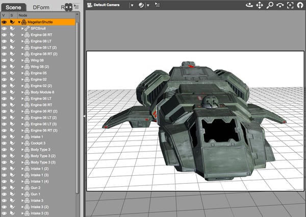The height and width of the screenshot is (217, 306).
Task: Click the Default Camera label
Action: [107, 5]
